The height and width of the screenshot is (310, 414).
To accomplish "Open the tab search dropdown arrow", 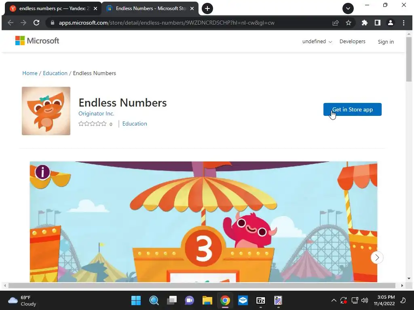I will (x=348, y=9).
